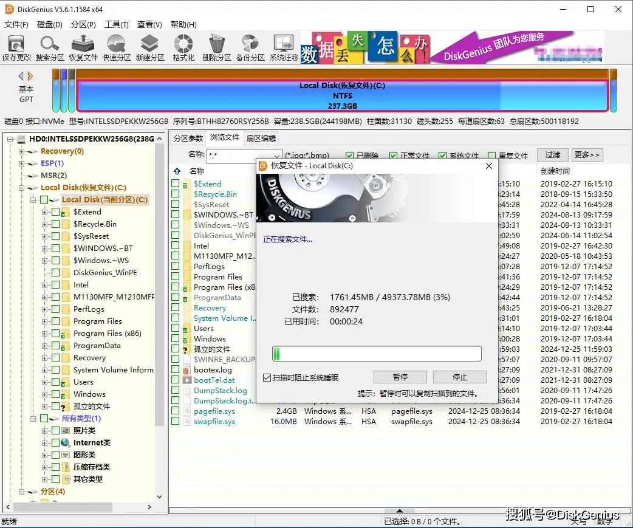Image resolution: width=633 pixels, height=528 pixels.
Task: Open the 格式化 toolbar tool
Action: point(183,48)
